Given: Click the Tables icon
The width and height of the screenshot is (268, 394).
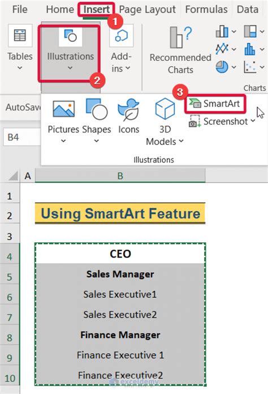Looking at the screenshot, I should click(x=20, y=35).
